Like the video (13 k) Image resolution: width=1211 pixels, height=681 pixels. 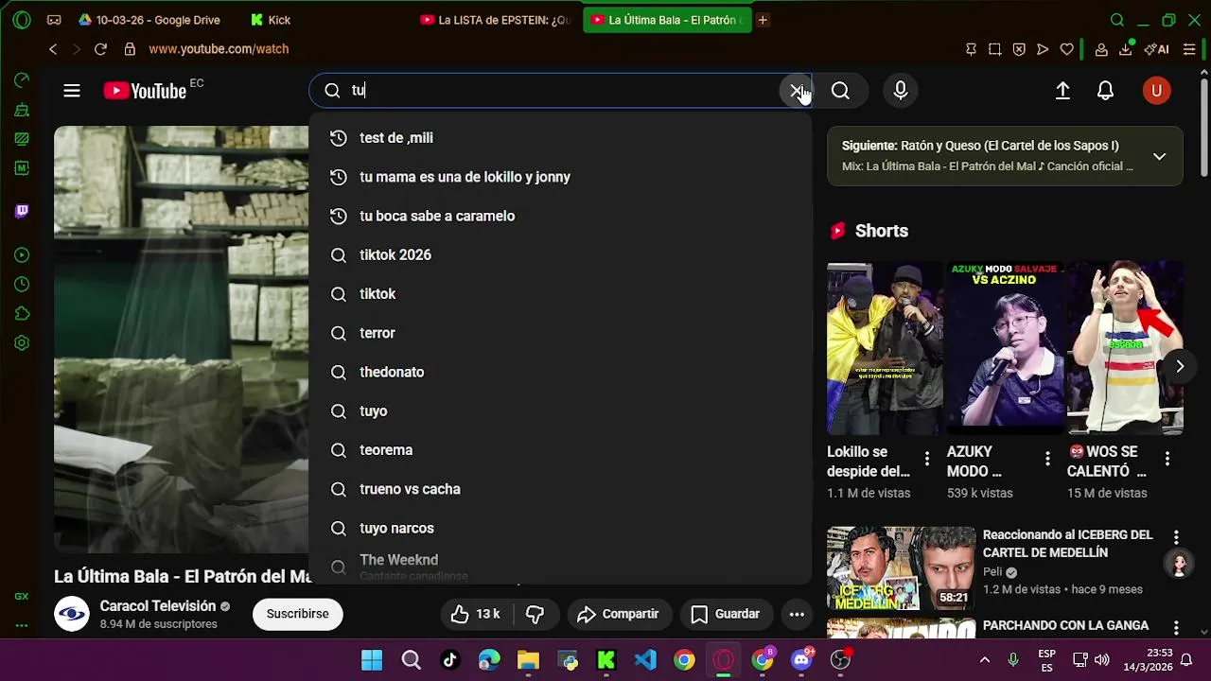pos(475,614)
